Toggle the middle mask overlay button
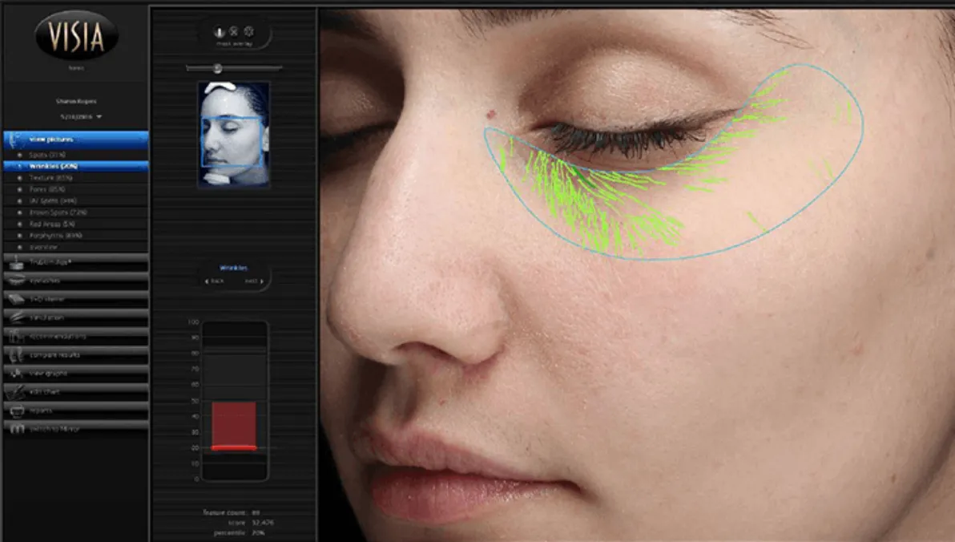The width and height of the screenshot is (955, 542). click(x=233, y=32)
